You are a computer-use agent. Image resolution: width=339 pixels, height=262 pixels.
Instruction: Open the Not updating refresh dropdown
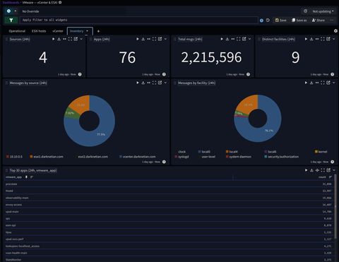click(x=323, y=11)
